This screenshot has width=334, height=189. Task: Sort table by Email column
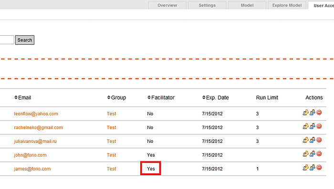click(22, 98)
